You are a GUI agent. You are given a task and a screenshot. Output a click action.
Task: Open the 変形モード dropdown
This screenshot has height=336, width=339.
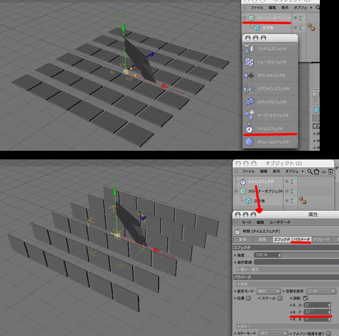pyautogui.click(x=268, y=291)
